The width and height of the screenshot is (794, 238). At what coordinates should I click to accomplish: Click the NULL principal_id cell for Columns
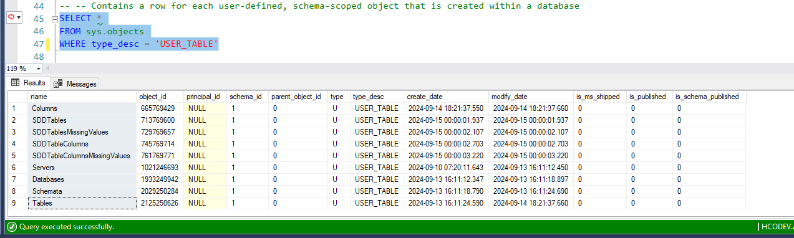click(205, 108)
